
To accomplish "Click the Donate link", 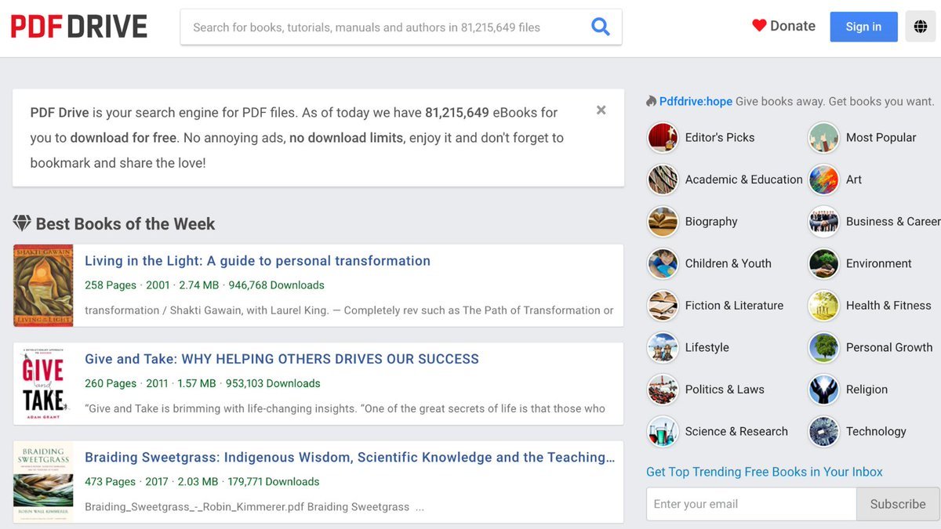I will tap(783, 26).
